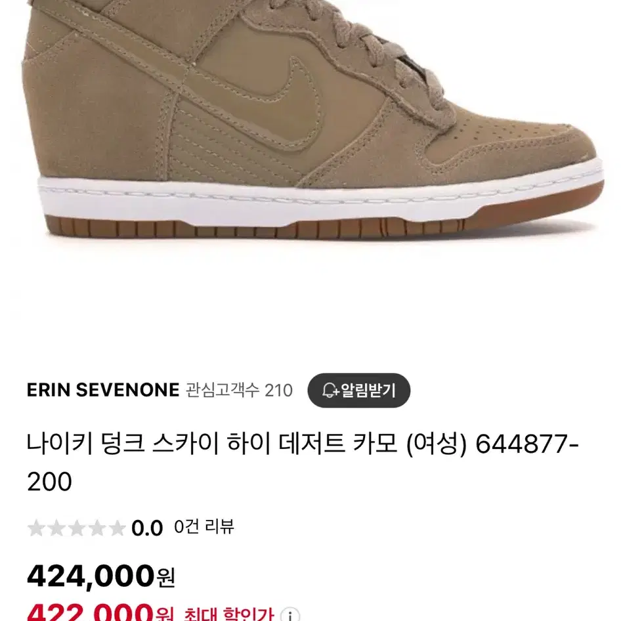Tap the 최대 할인가 label

pyautogui.click(x=229, y=614)
